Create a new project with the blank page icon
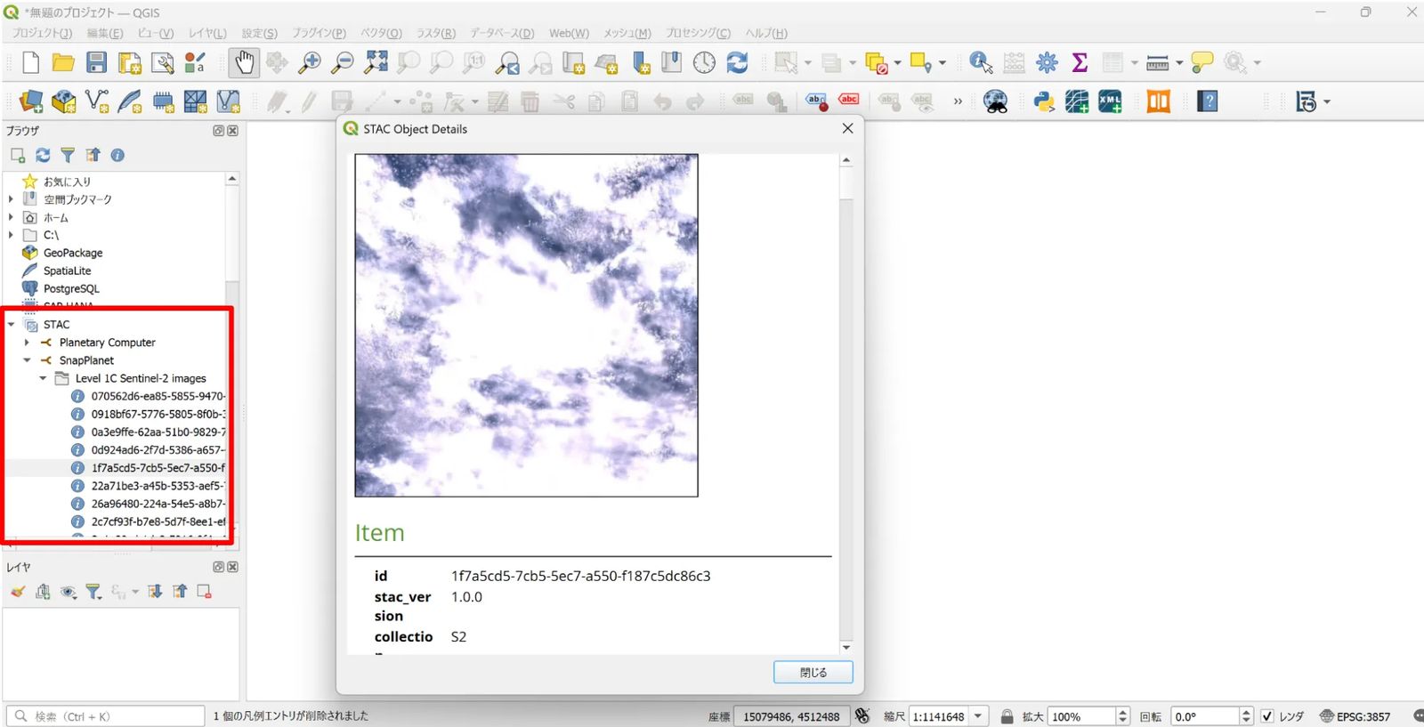Image resolution: width=1424 pixels, height=727 pixels. pyautogui.click(x=30, y=62)
